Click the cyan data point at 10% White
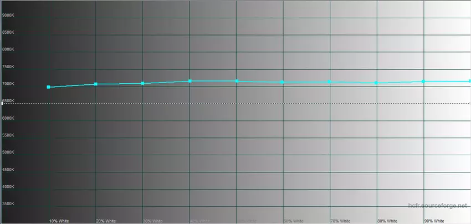The image size is (471, 224). (49, 87)
